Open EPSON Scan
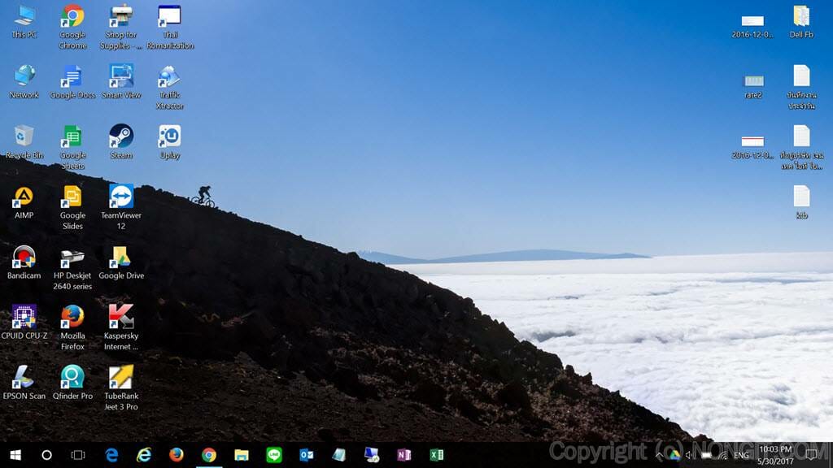 click(x=23, y=378)
